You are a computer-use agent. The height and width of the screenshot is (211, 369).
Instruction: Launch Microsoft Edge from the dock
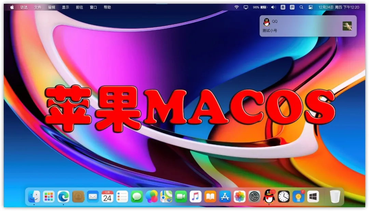tap(64, 196)
